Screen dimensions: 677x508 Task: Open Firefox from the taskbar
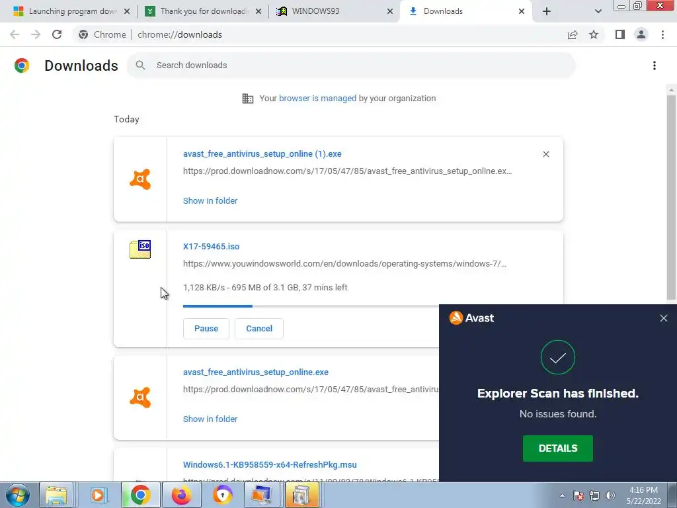coord(181,495)
